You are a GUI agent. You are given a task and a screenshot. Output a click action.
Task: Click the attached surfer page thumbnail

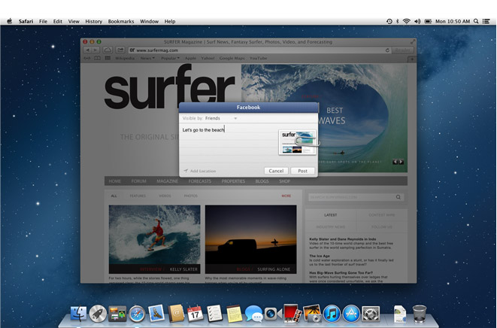pos(297,142)
